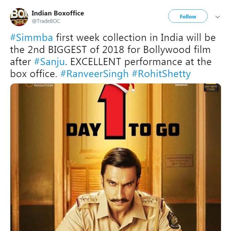The image size is (225, 231).
Task: Click the Indian Boxoffice display name
Action: point(58,13)
